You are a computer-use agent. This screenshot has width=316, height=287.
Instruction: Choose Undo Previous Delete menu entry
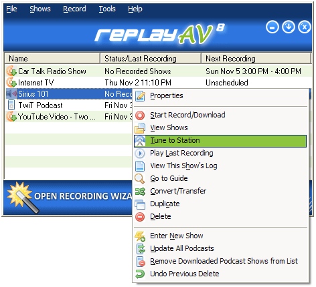[x=220, y=274]
